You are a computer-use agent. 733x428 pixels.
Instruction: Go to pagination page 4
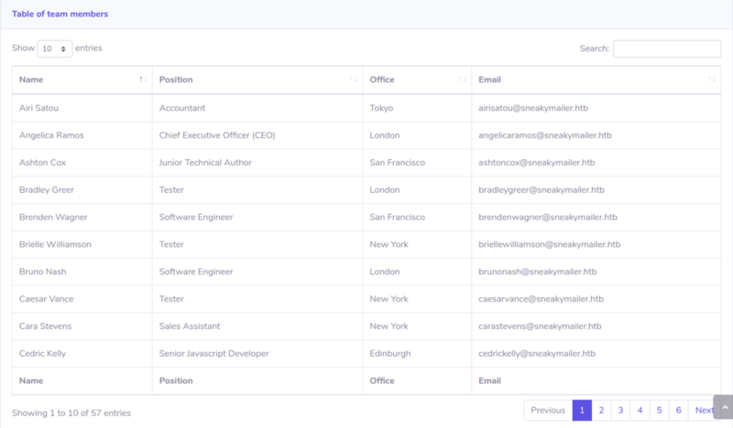640,411
